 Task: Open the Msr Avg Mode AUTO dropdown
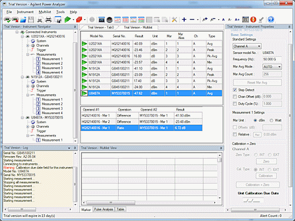coord(272,67)
